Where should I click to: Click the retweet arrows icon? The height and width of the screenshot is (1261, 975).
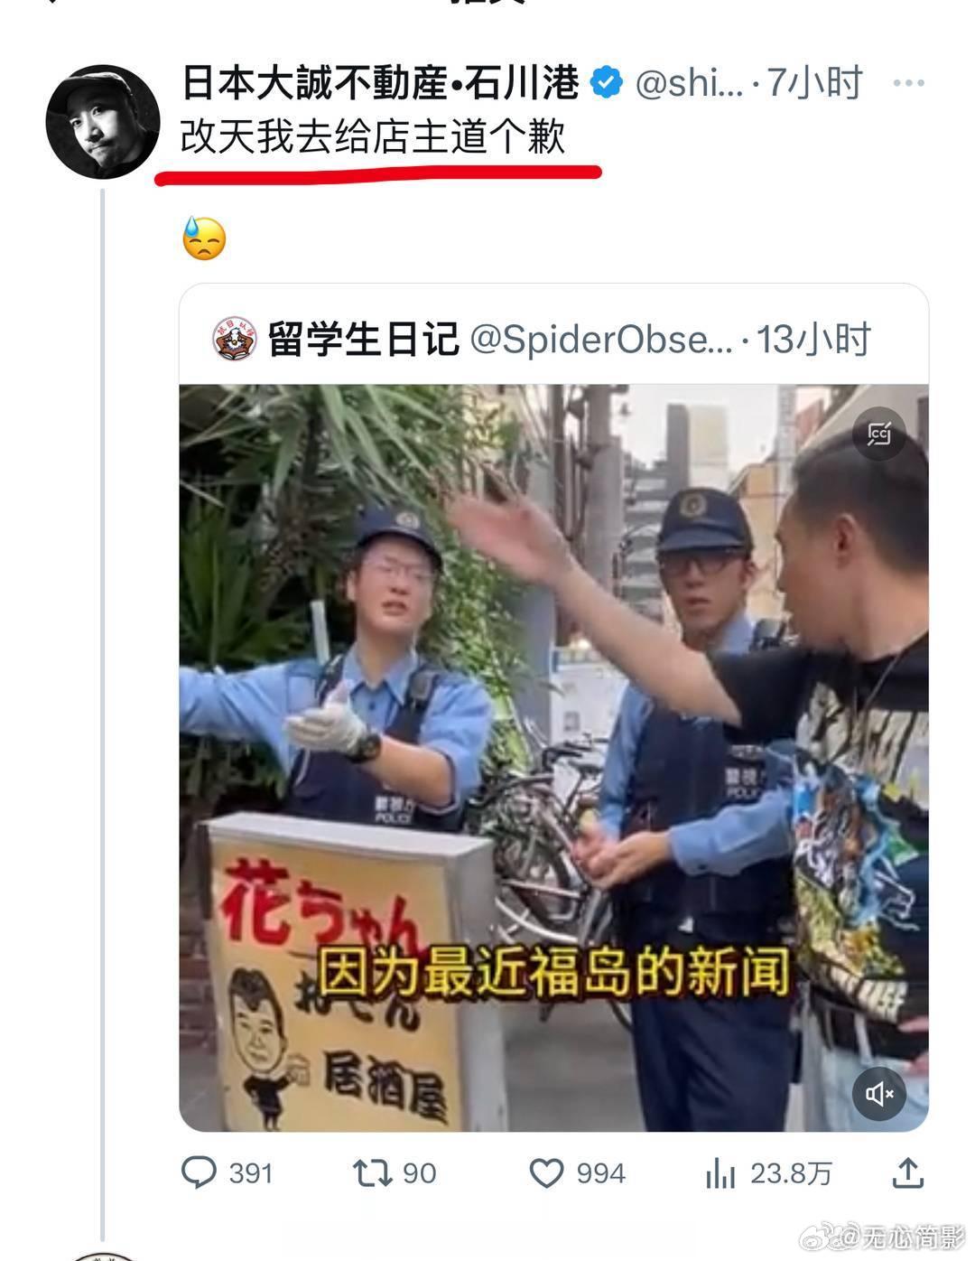click(372, 1173)
